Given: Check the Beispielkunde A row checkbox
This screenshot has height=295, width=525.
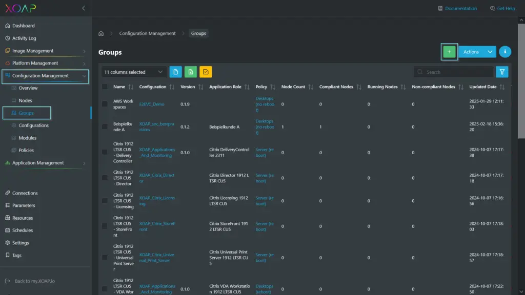Looking at the screenshot, I should click(105, 127).
